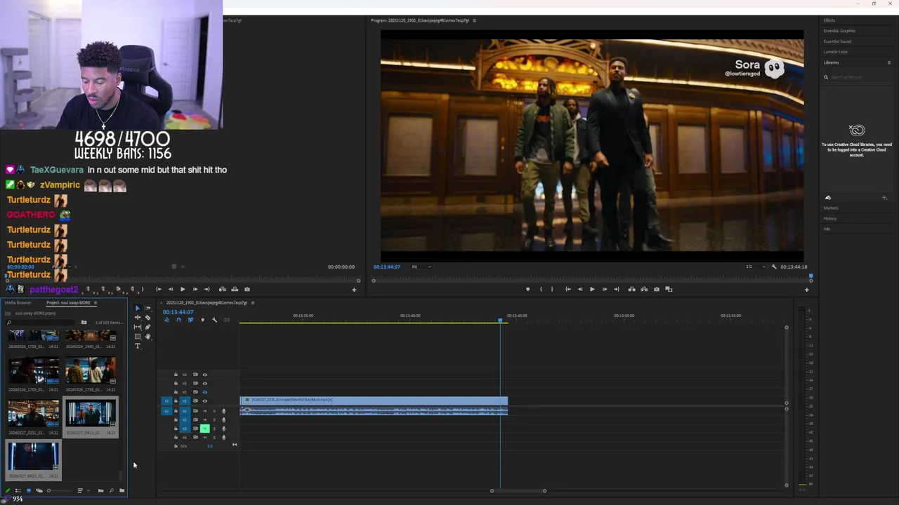The image size is (899, 505).
Task: Unmute the A3 audio track
Action: (x=205, y=429)
